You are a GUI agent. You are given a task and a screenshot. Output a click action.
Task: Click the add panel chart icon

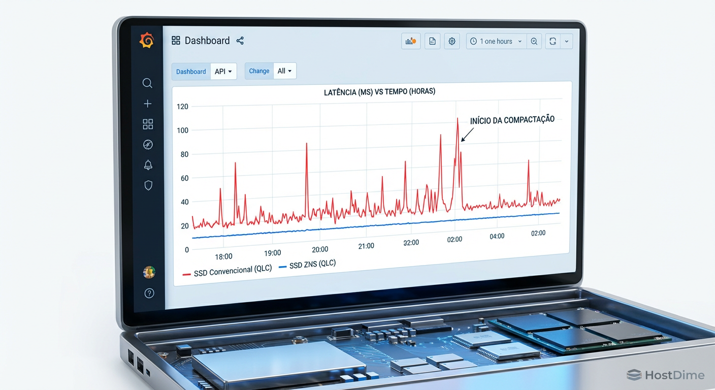tap(411, 41)
